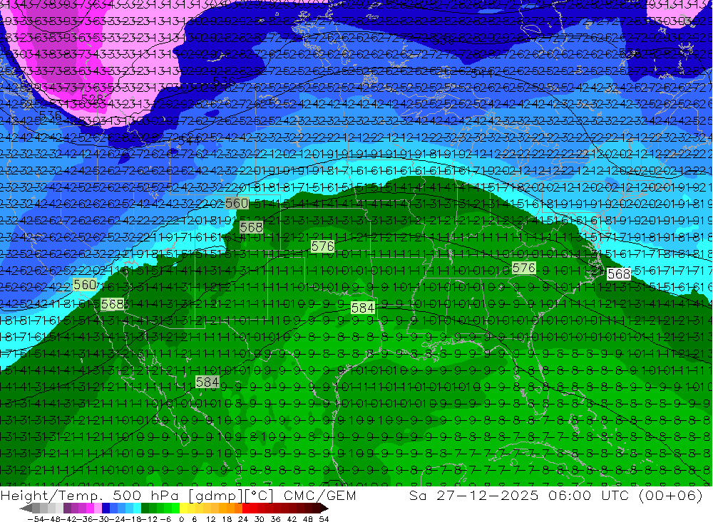Click the '0' value on the color scale
Viewport: 713px width, 522px height.
click(181, 519)
